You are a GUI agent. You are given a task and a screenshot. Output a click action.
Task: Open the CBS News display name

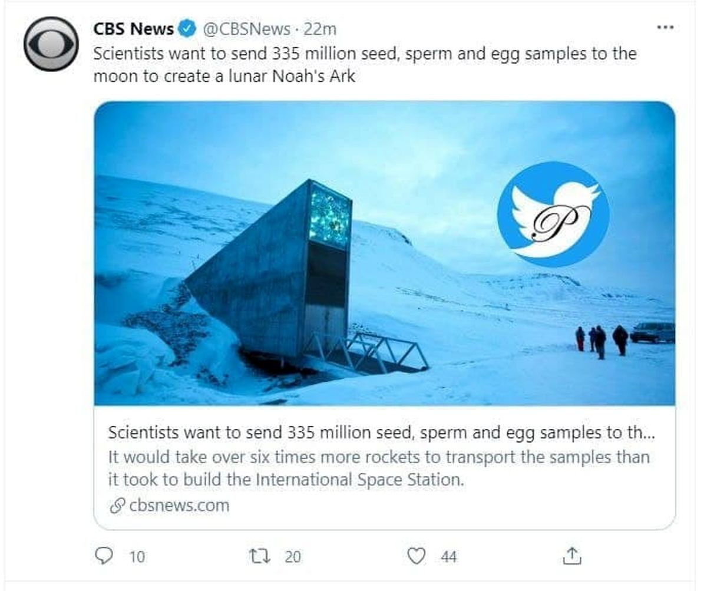click(134, 28)
